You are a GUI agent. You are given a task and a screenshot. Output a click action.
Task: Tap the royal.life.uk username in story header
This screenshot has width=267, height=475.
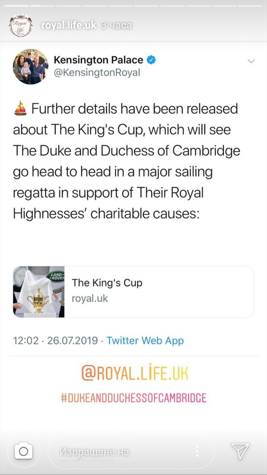coord(69,25)
